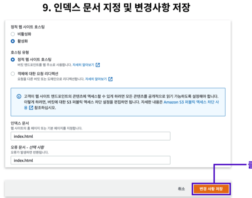This screenshot has width=252, height=198.
Task: Click the 정적 웹 사이트 호스팅 option label
Action: 34,59
